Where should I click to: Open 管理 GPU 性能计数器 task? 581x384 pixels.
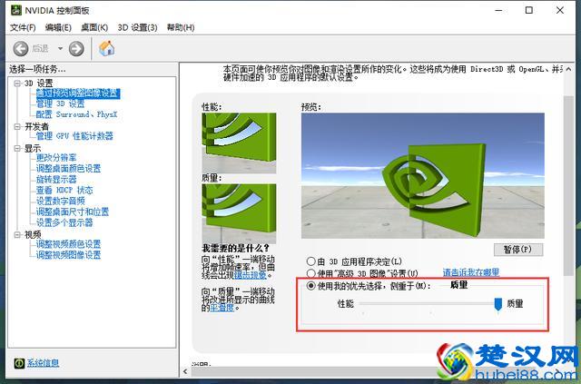(74, 136)
